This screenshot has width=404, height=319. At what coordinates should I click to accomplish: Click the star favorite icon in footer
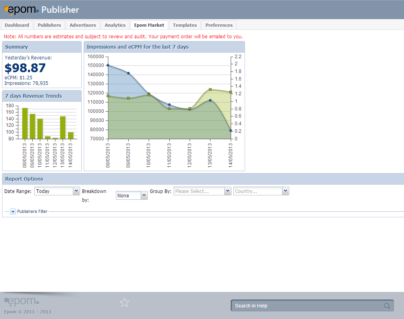pos(125,303)
